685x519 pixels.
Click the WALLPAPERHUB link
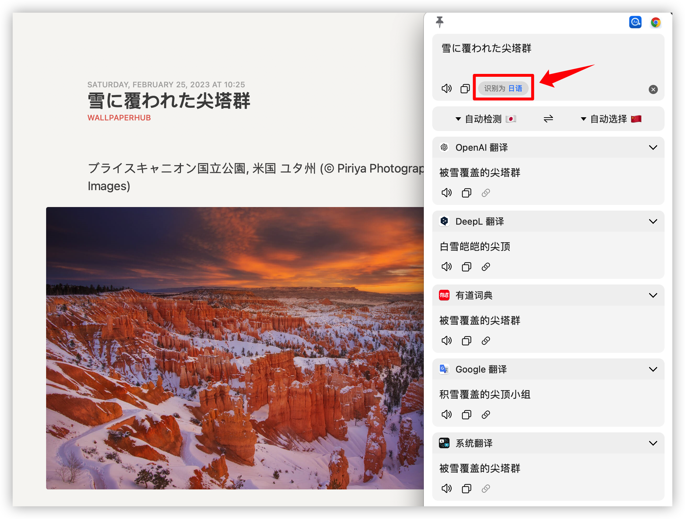tap(119, 118)
